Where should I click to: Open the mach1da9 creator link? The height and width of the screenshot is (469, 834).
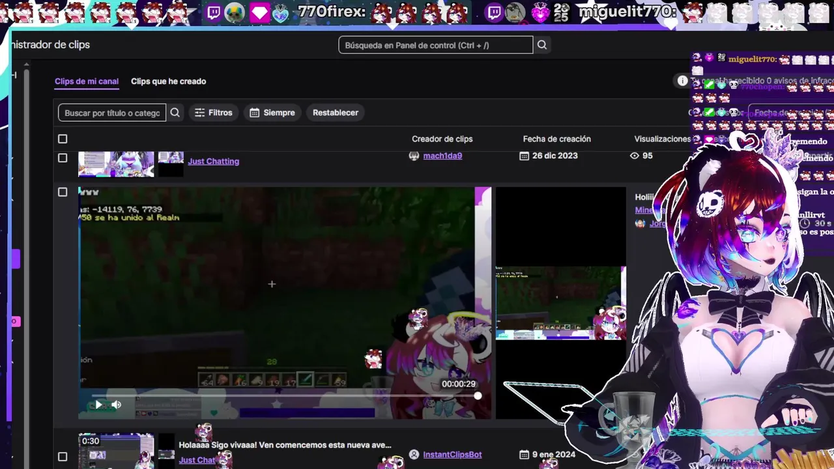tap(442, 156)
